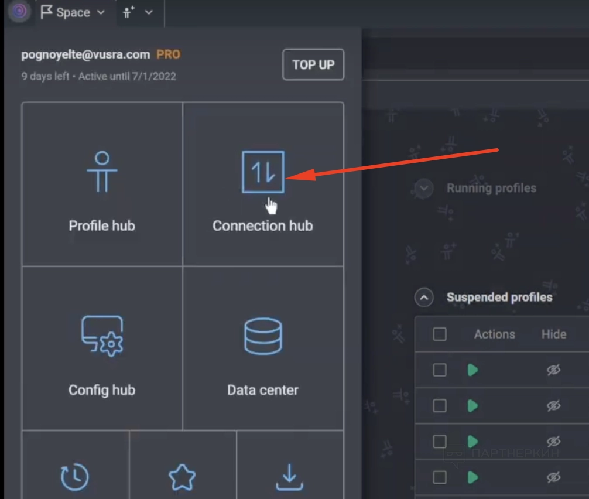Open the Profile hub tile

[102, 184]
